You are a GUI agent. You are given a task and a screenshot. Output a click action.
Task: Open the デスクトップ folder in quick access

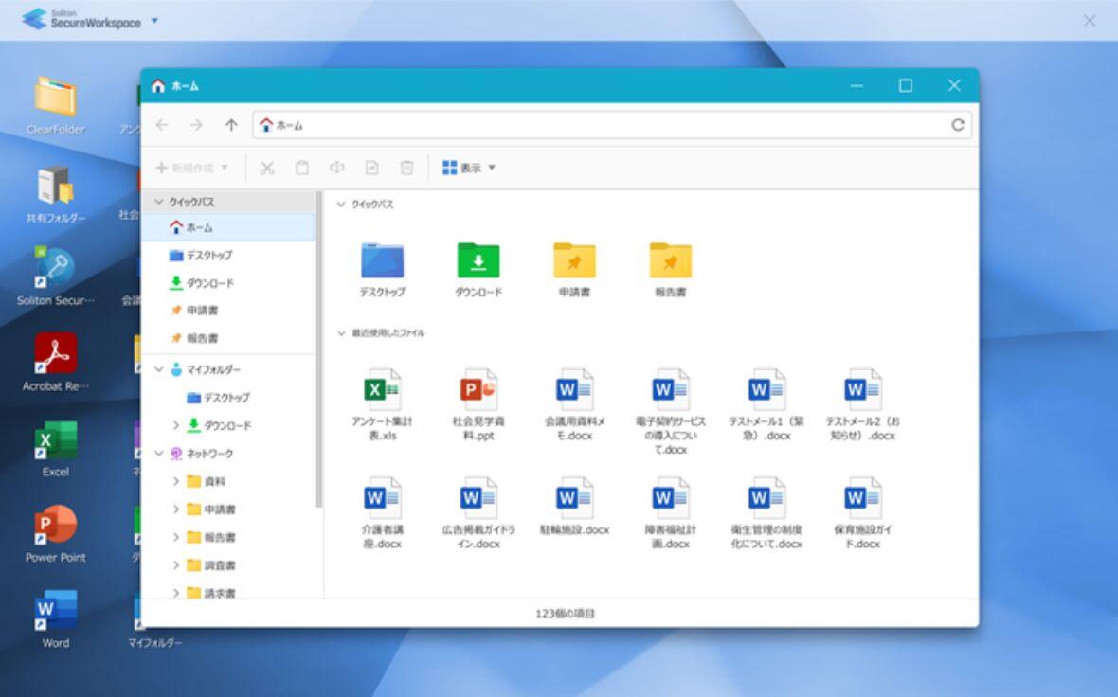382,269
